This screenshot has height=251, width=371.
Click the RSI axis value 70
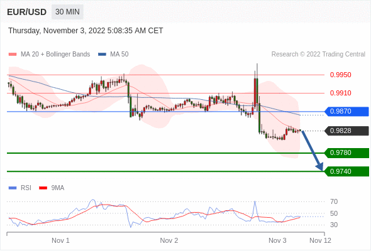tap(334, 201)
